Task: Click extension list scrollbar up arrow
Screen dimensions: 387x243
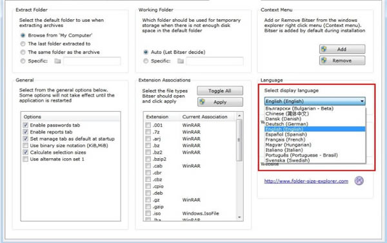Action: (239, 116)
